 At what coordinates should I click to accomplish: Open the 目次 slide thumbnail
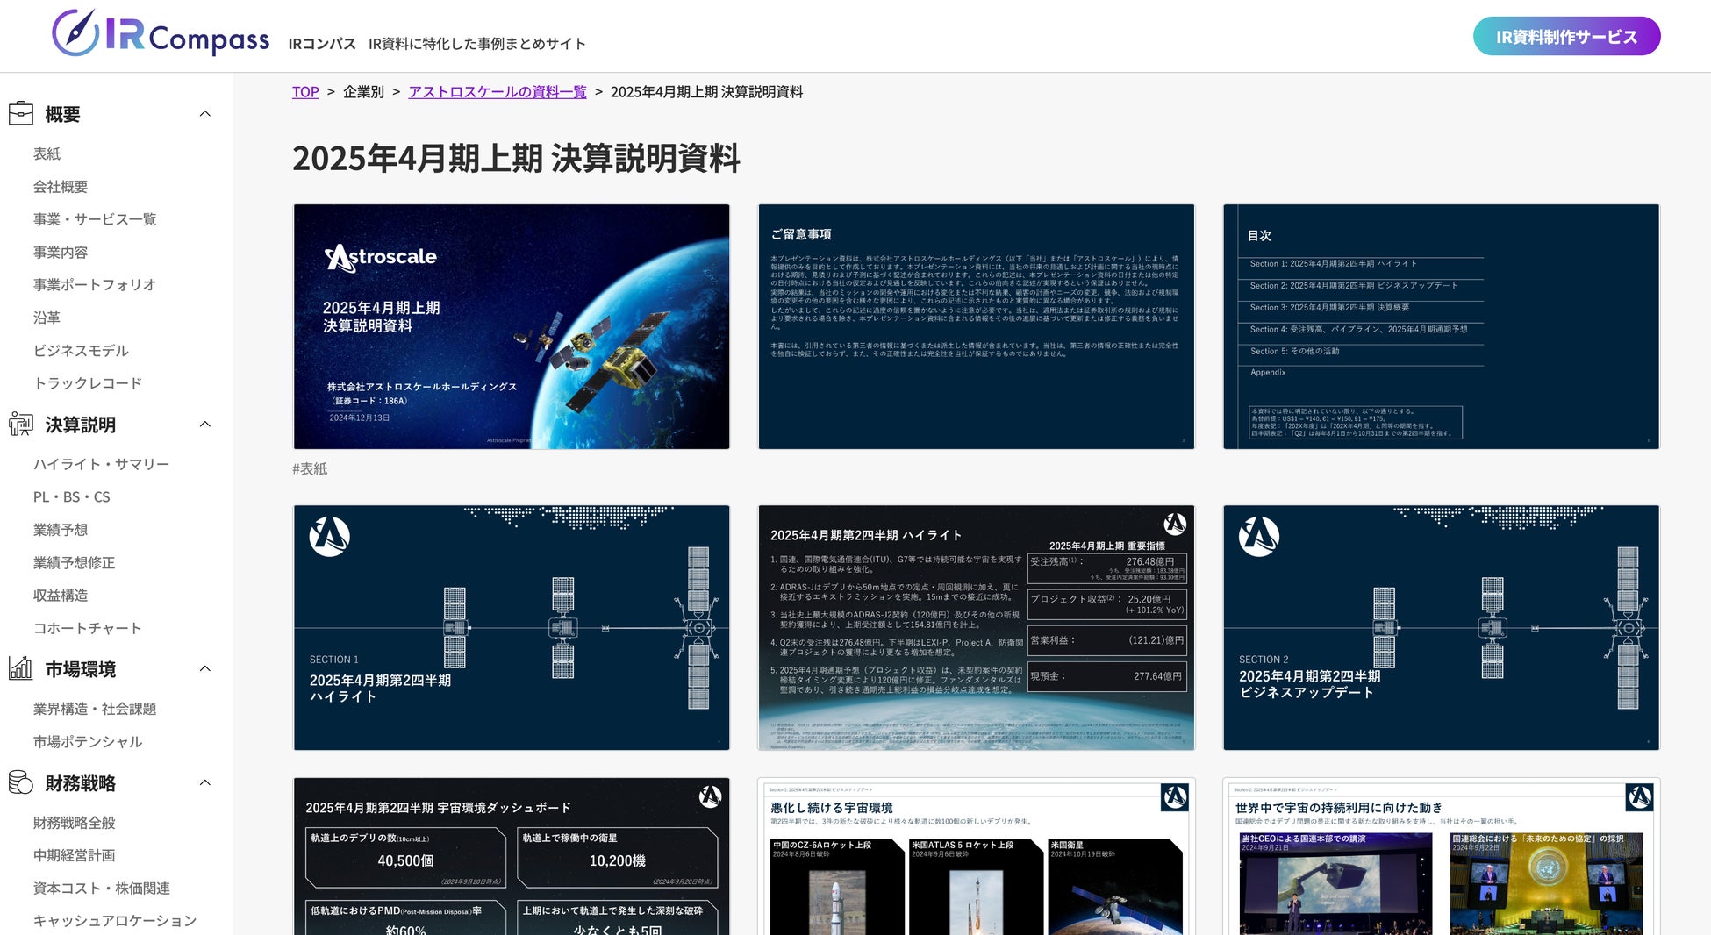(x=1442, y=327)
